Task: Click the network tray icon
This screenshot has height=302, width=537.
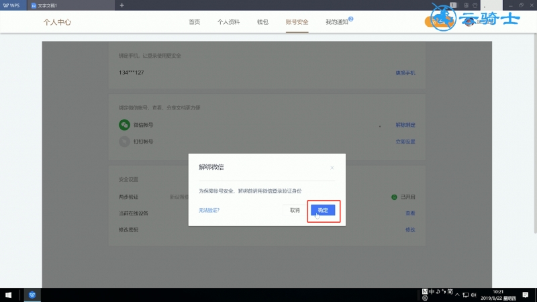Action: 465,295
